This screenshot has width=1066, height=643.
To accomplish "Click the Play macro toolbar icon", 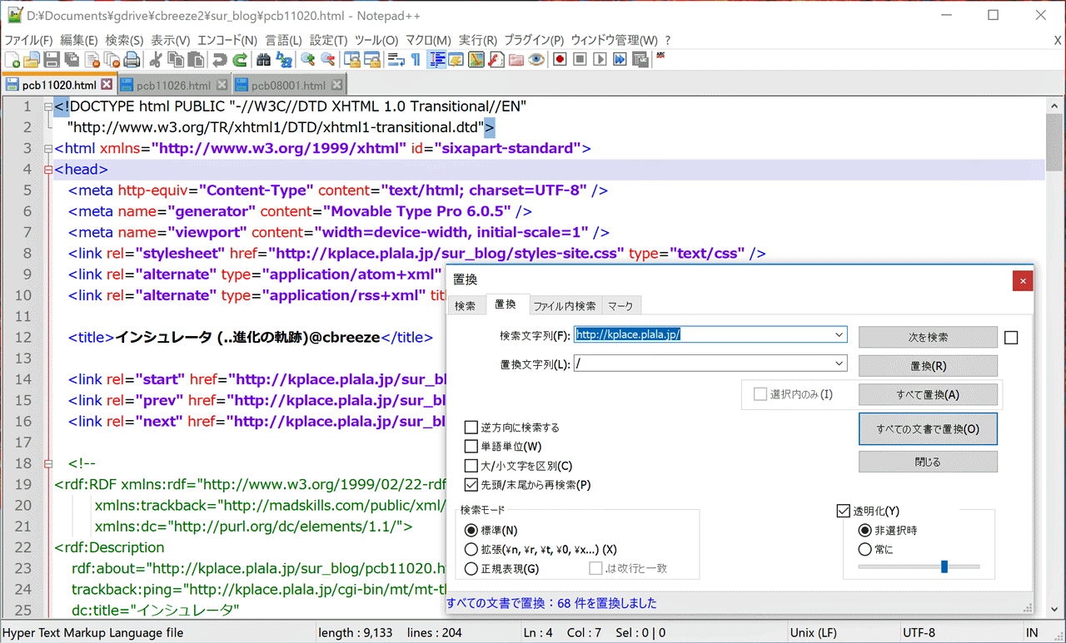I will click(600, 60).
